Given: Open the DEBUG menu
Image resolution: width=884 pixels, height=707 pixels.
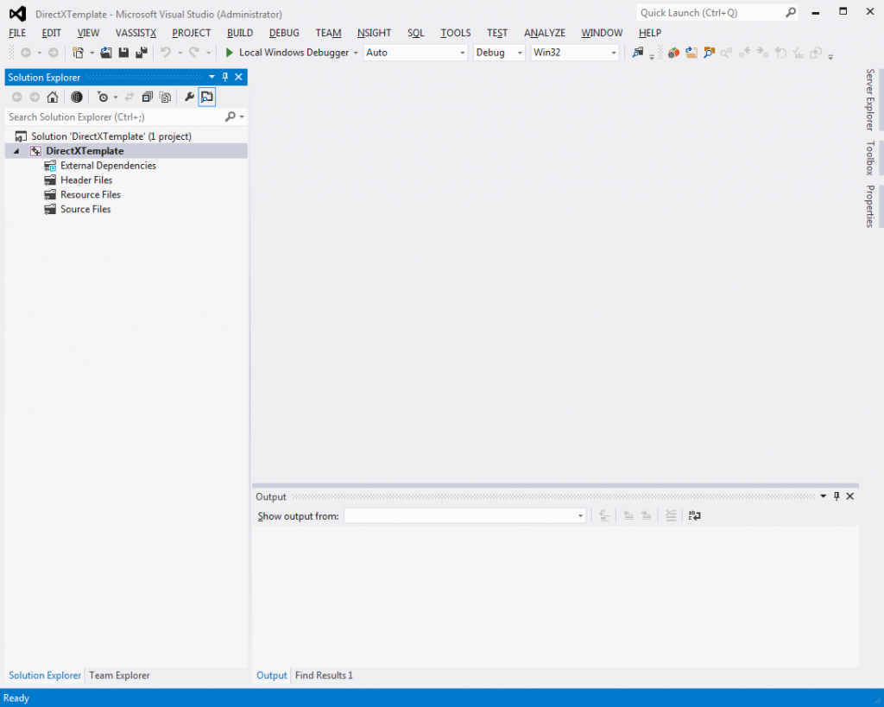Looking at the screenshot, I should pyautogui.click(x=284, y=33).
